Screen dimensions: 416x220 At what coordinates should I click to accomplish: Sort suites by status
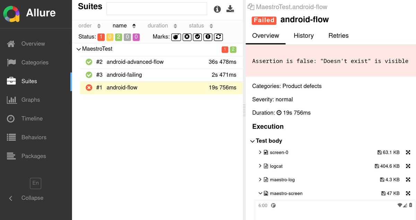[201, 26]
